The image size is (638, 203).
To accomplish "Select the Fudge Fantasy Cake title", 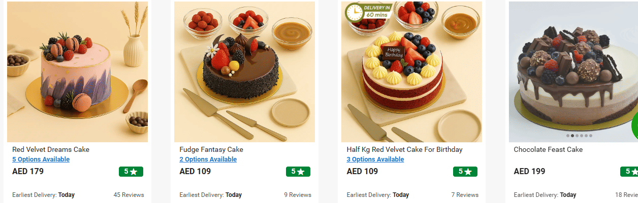I will tap(211, 150).
